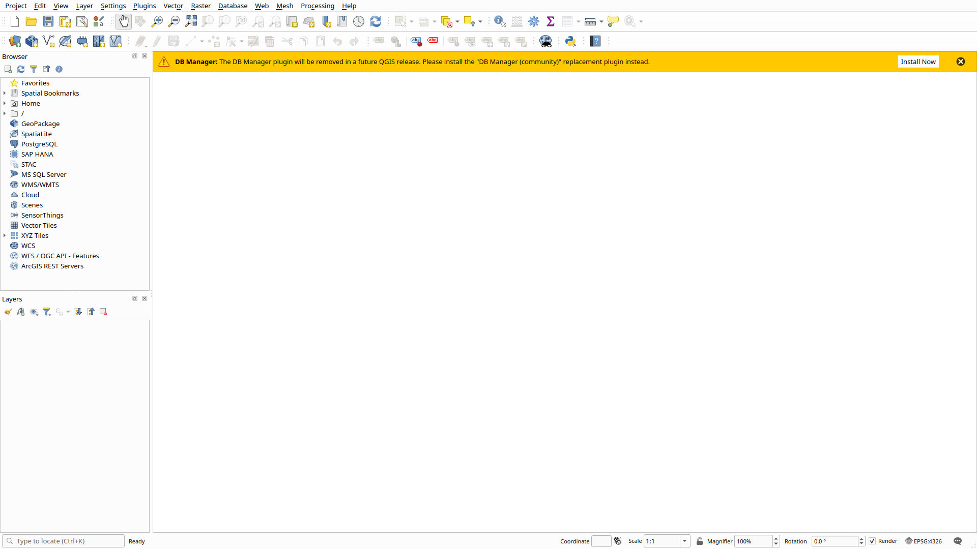Open the Data Source Manager

(x=15, y=41)
